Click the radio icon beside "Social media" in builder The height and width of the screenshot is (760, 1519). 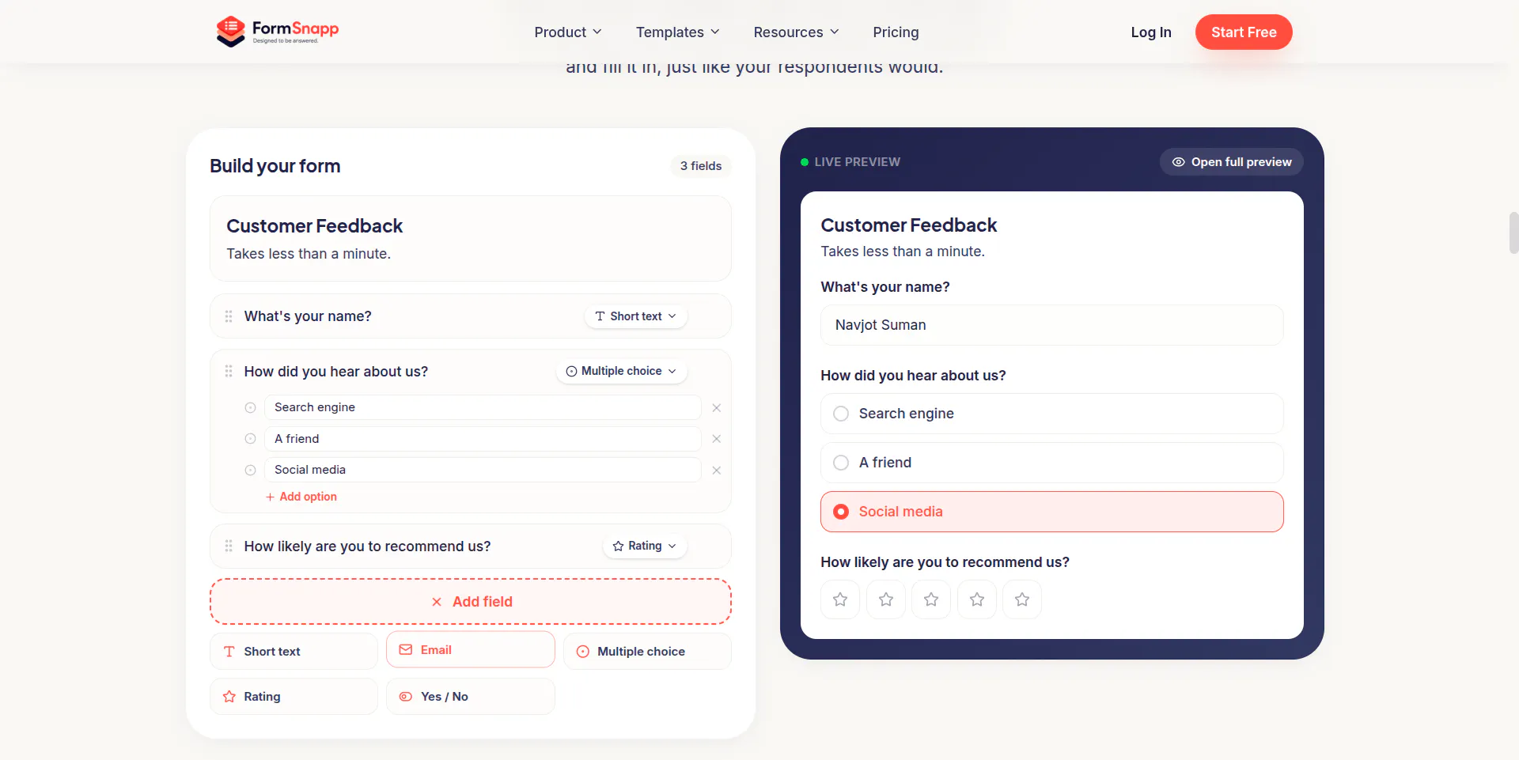pos(250,471)
